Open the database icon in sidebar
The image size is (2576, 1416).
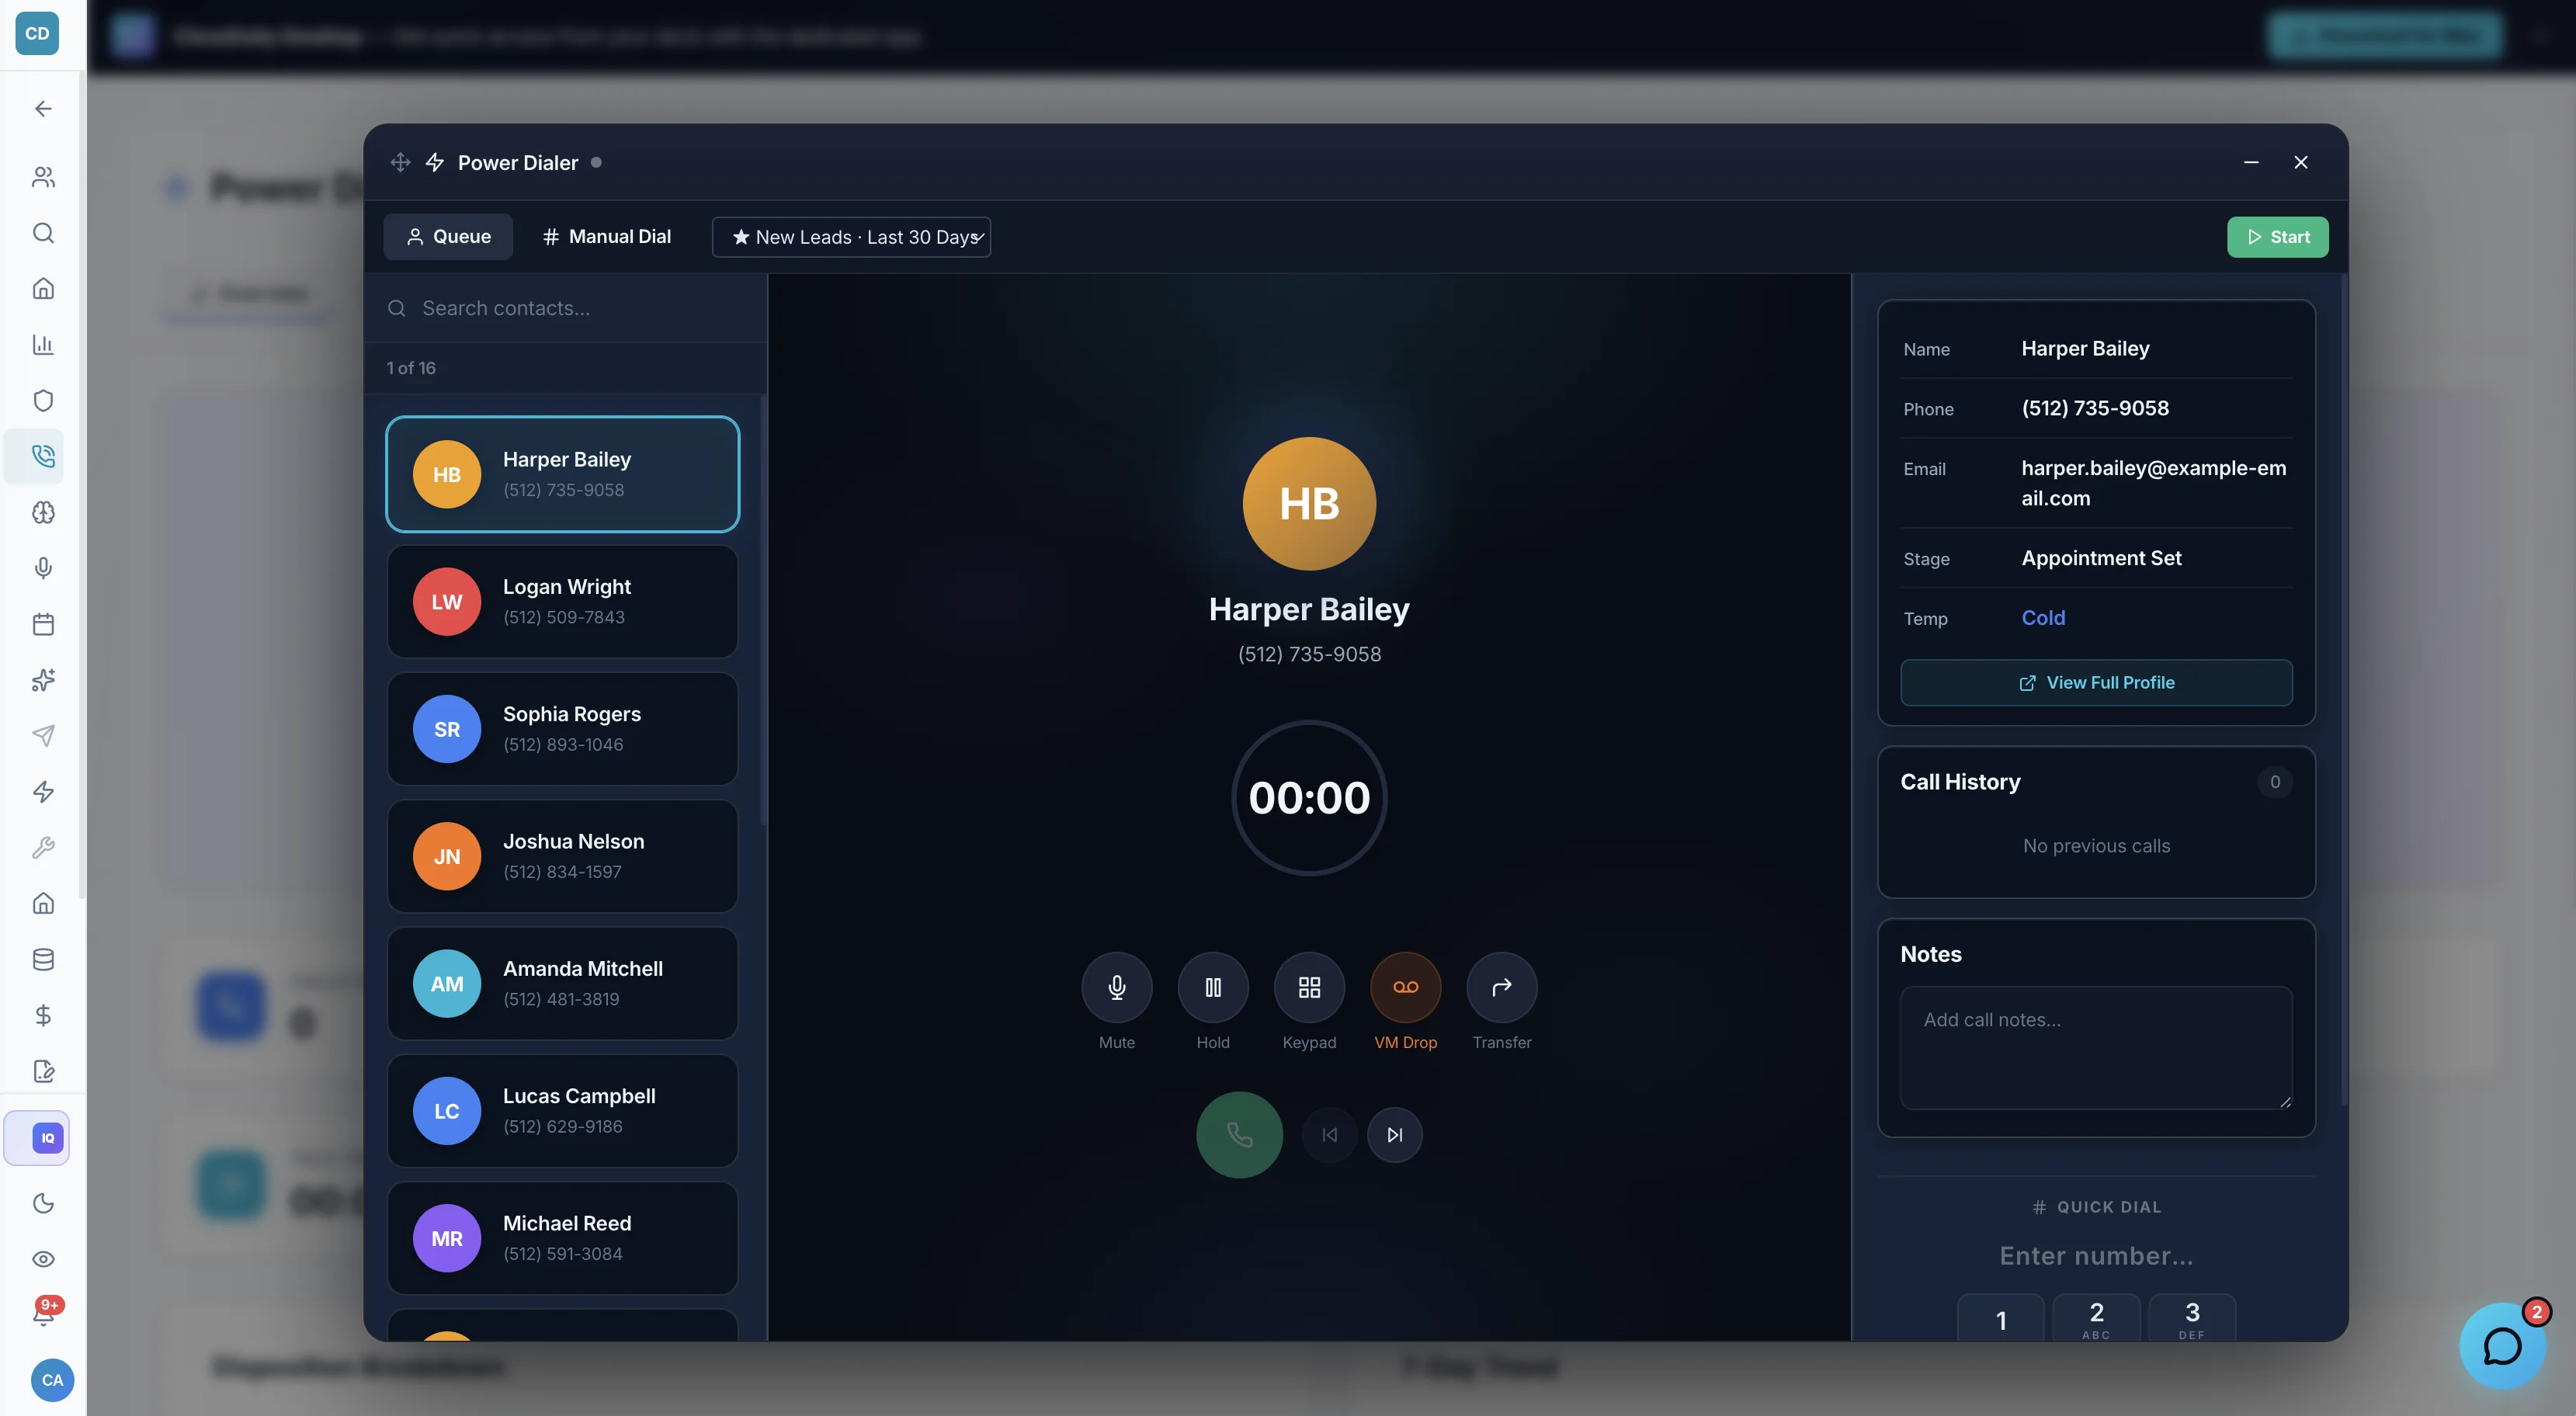coord(43,960)
